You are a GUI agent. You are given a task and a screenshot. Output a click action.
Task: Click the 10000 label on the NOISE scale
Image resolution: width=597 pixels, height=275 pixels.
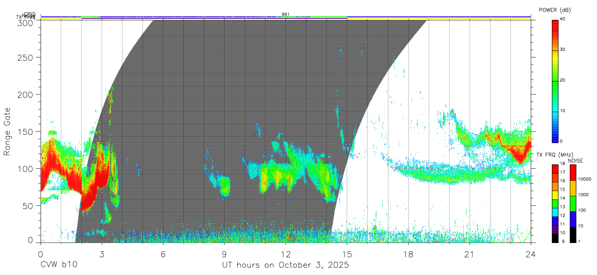(584, 179)
